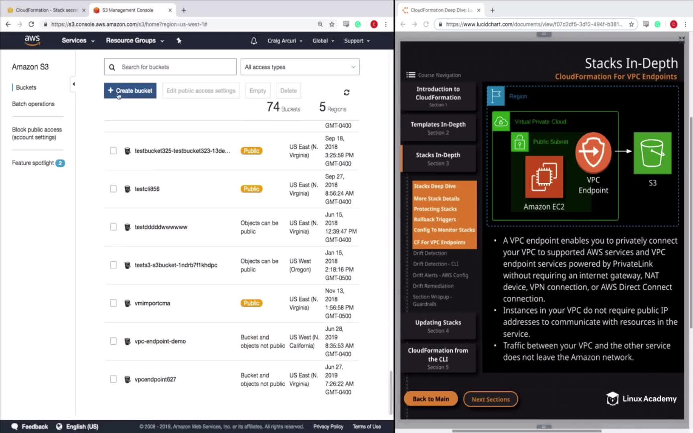This screenshot has height=433, width=693.
Task: Click the S3 bucket diagram icon
Action: (652, 153)
